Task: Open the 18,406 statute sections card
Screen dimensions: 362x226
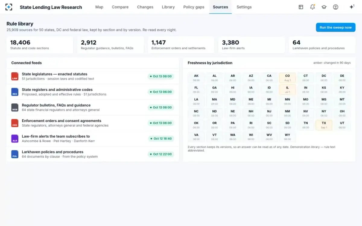Action: click(40, 45)
